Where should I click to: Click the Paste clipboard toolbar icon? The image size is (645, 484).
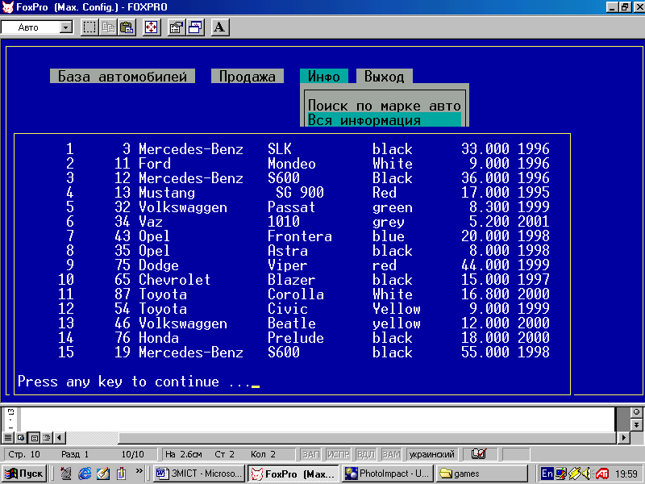[x=127, y=27]
